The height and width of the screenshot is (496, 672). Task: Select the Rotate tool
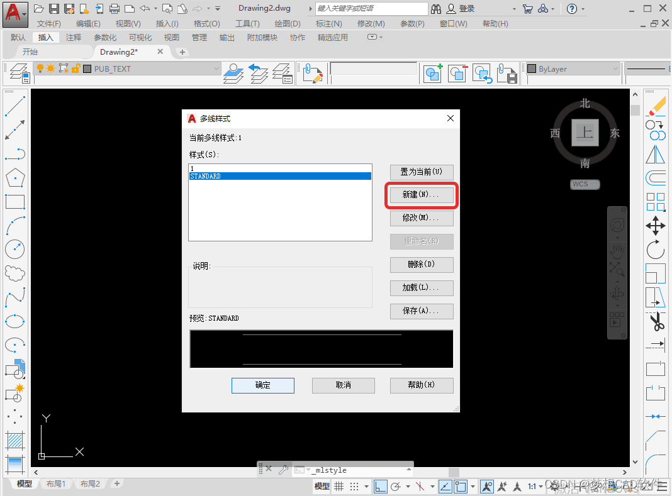coord(656,250)
